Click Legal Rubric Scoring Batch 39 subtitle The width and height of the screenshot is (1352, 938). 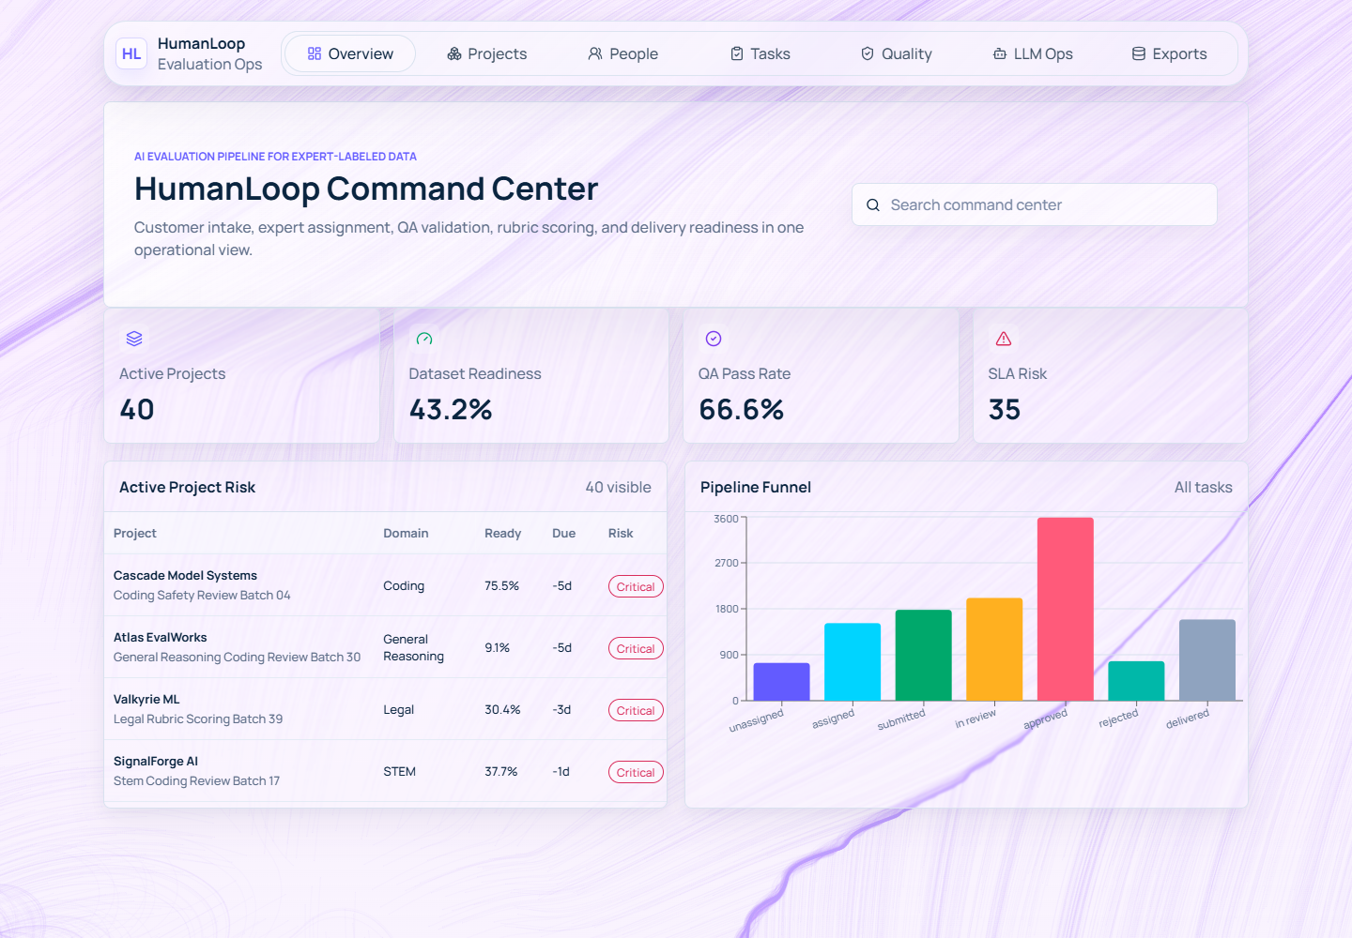[x=198, y=719]
